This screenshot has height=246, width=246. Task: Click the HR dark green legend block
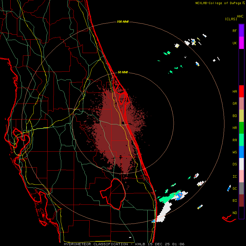click(x=241, y=128)
